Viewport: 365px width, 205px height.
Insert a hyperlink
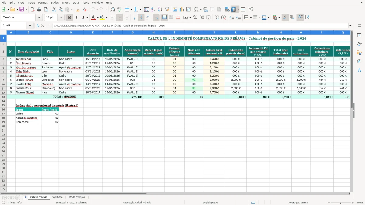tap(206, 9)
